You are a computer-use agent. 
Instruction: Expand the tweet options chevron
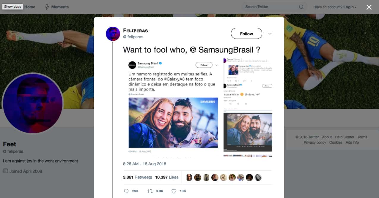pyautogui.click(x=270, y=34)
